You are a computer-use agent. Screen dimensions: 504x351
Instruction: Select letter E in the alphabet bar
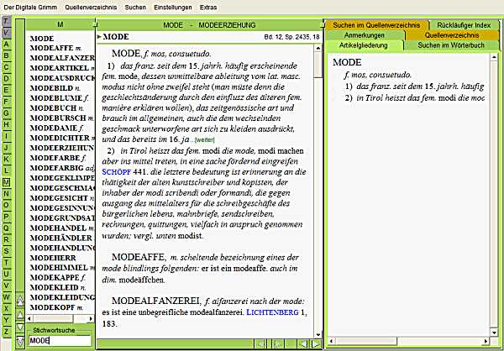(6, 91)
